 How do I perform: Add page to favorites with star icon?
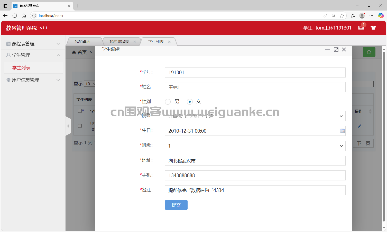[342, 16]
